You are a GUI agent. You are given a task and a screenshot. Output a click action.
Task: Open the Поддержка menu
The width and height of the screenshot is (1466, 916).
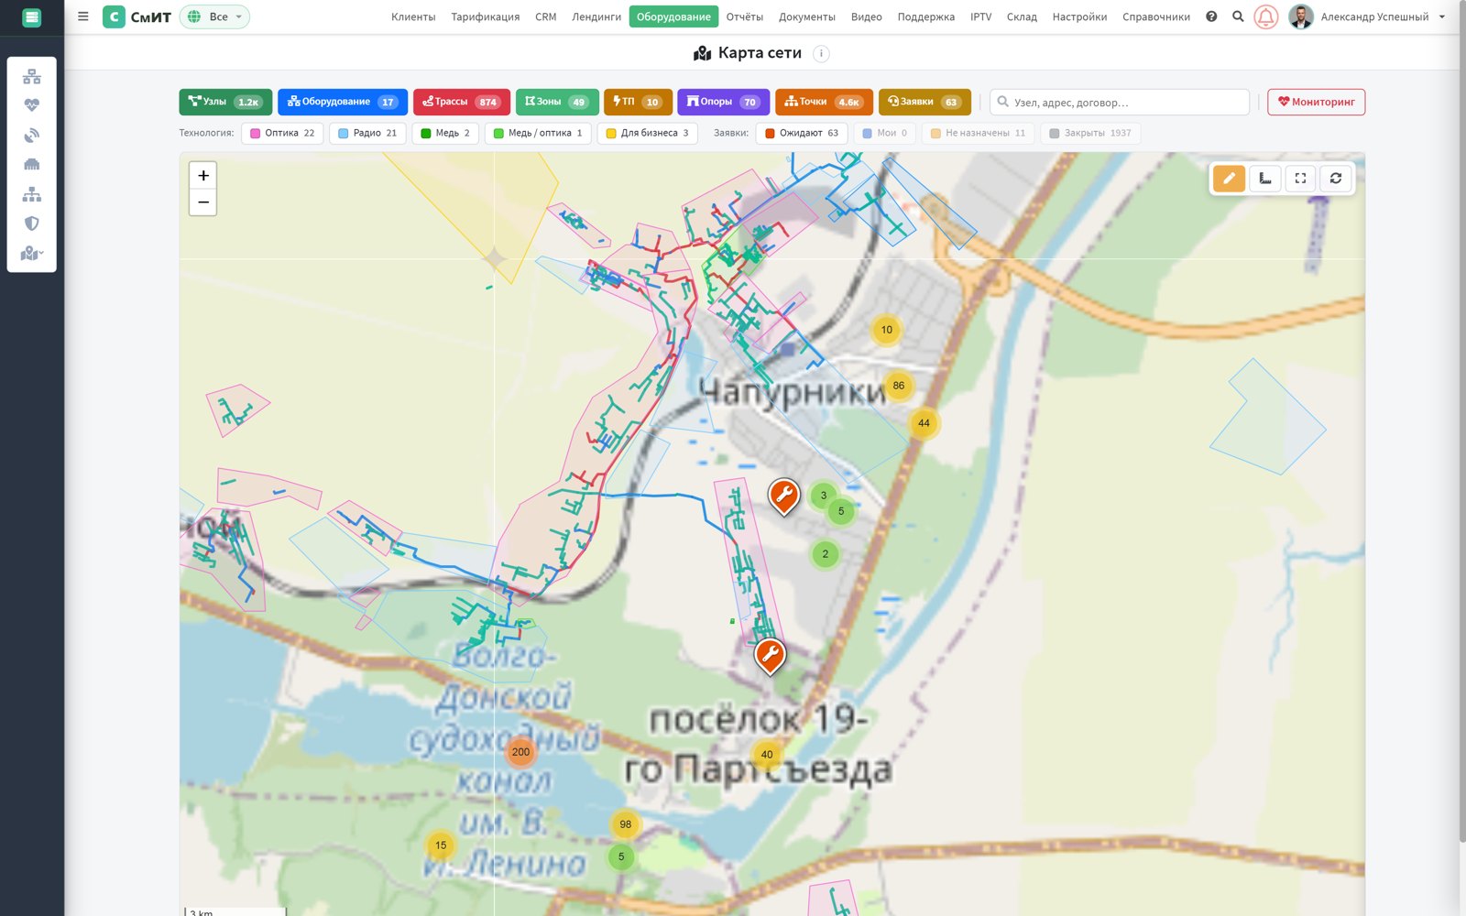tap(925, 16)
